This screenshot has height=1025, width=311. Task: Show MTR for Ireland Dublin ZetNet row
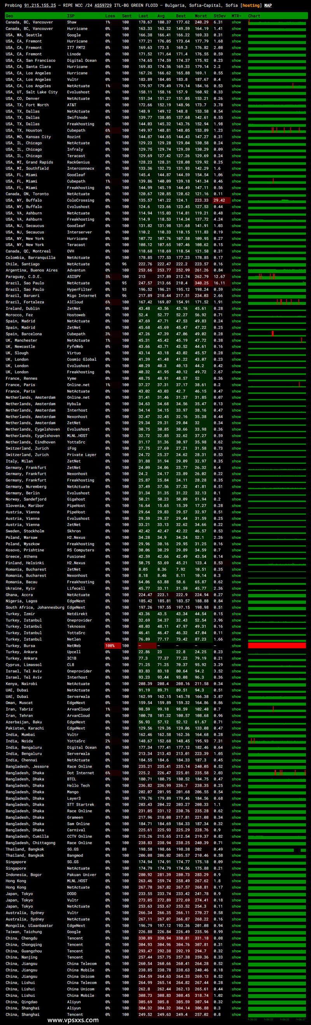click(236, 308)
